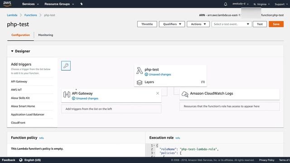Collapse the Designer section
Viewport: 290px width, 163px height.
point(12,51)
